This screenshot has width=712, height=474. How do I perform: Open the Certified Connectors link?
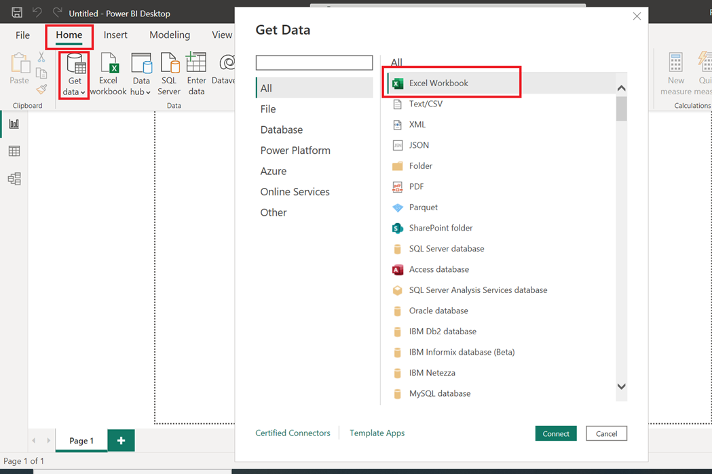(293, 433)
